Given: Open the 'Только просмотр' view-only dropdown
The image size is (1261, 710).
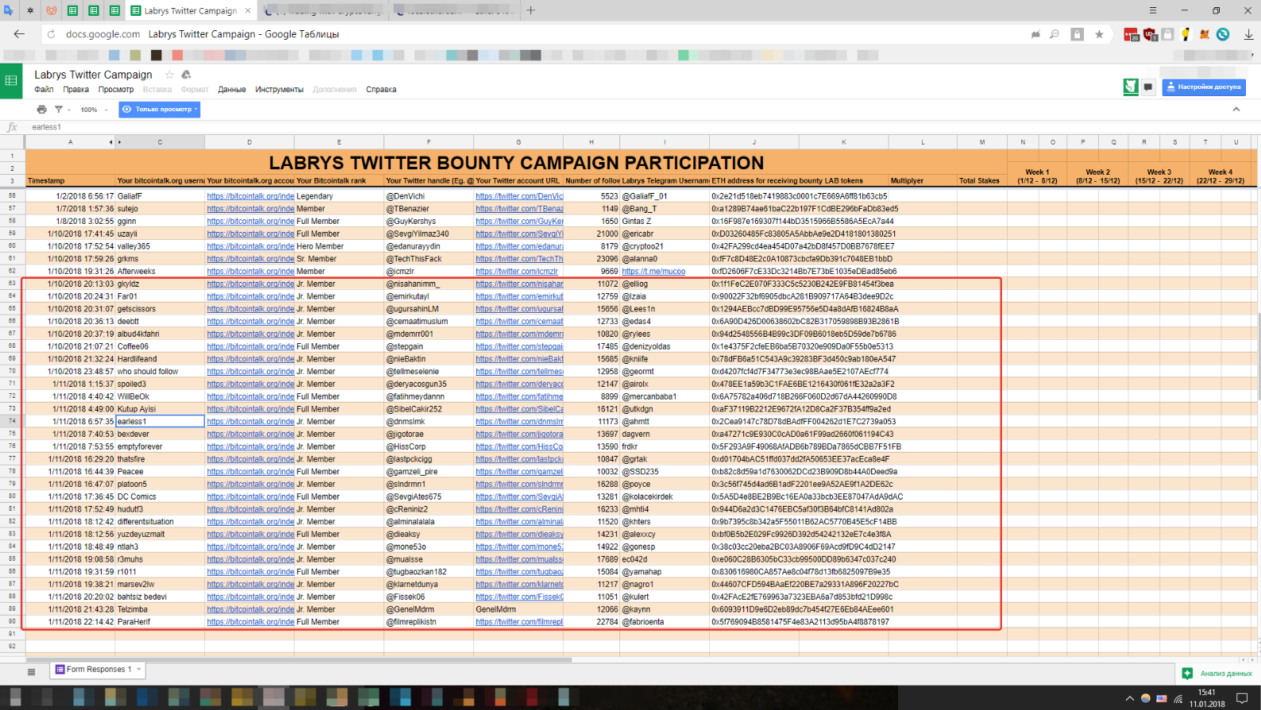Looking at the screenshot, I should pyautogui.click(x=160, y=110).
